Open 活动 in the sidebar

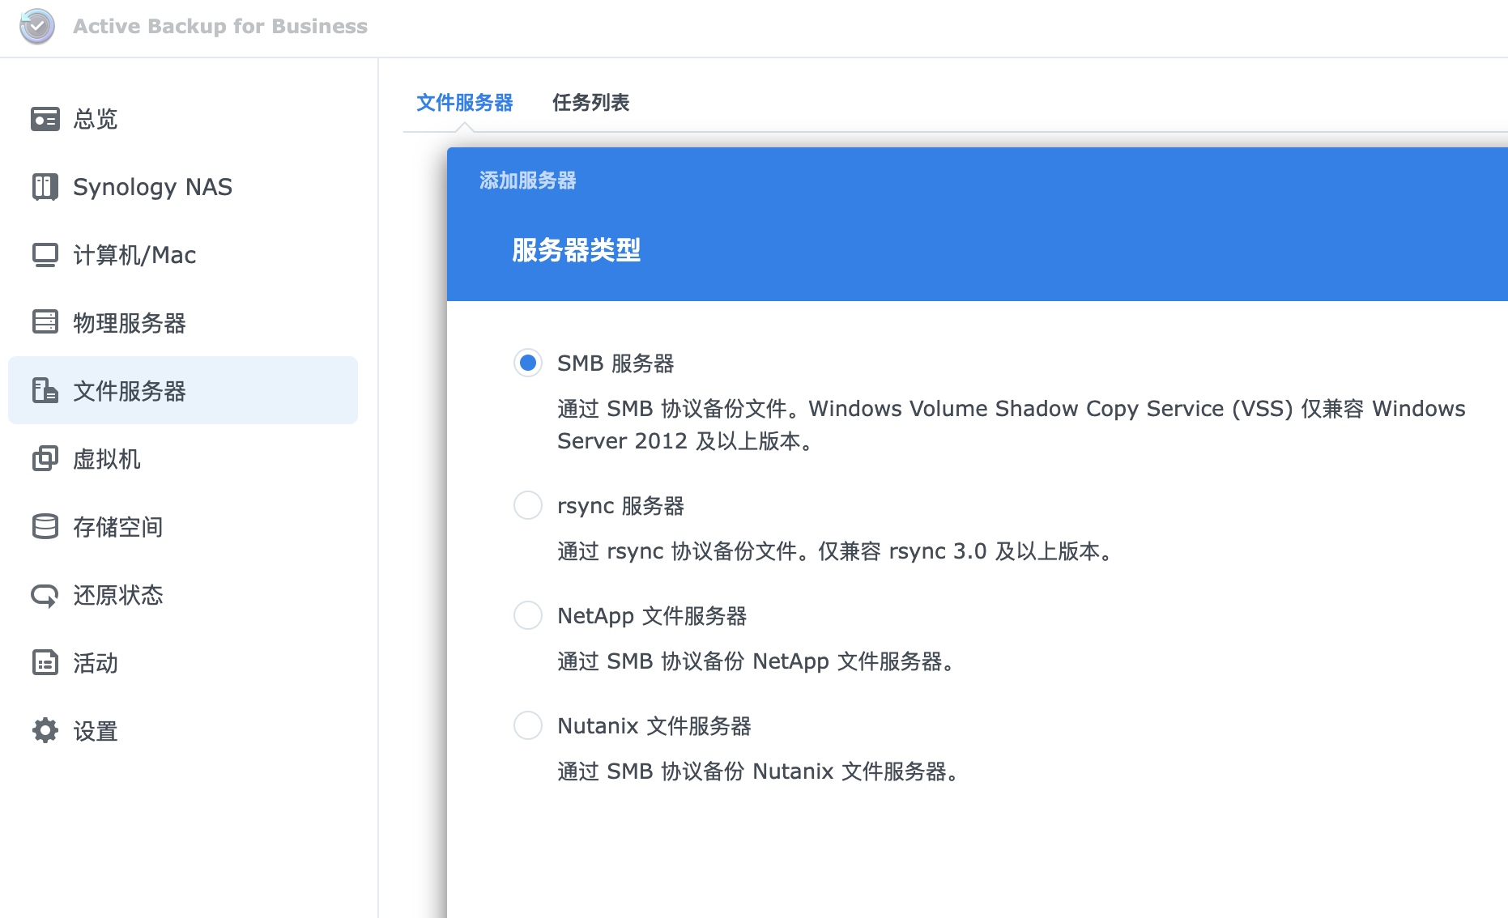(183, 662)
